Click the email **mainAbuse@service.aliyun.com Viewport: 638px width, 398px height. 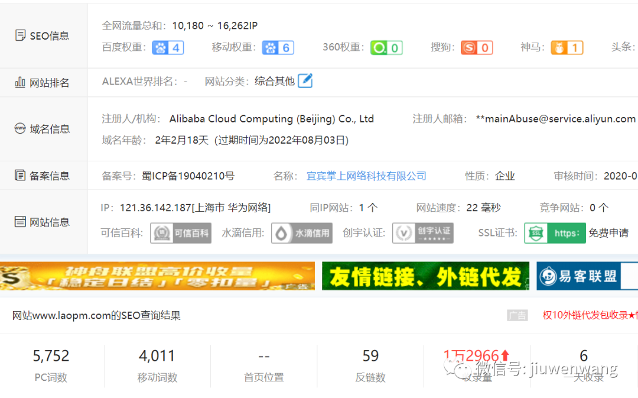556,119
